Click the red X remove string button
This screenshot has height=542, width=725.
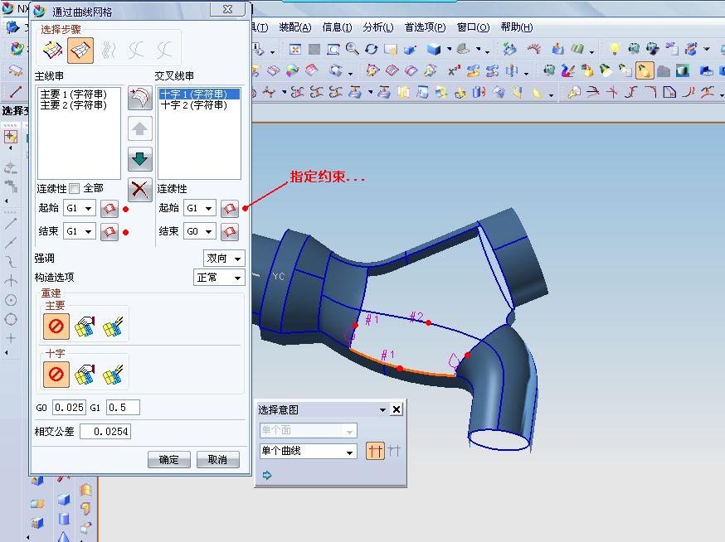(139, 190)
